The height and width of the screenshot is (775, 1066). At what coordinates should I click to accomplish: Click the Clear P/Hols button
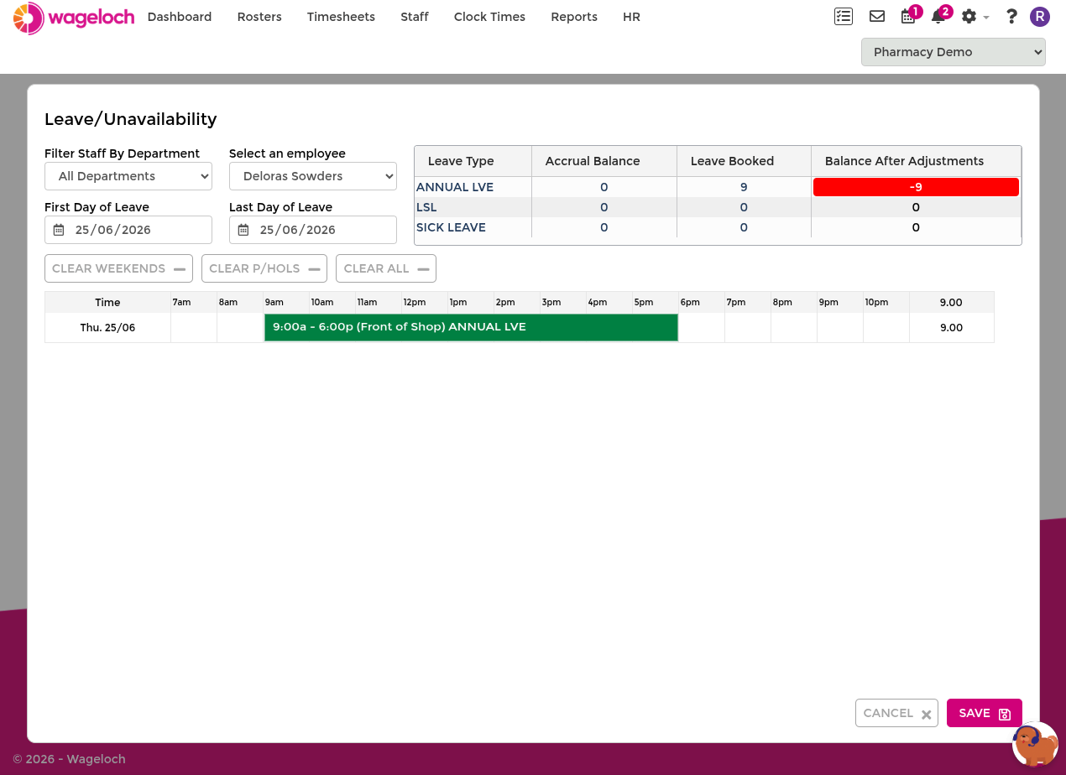tap(264, 268)
